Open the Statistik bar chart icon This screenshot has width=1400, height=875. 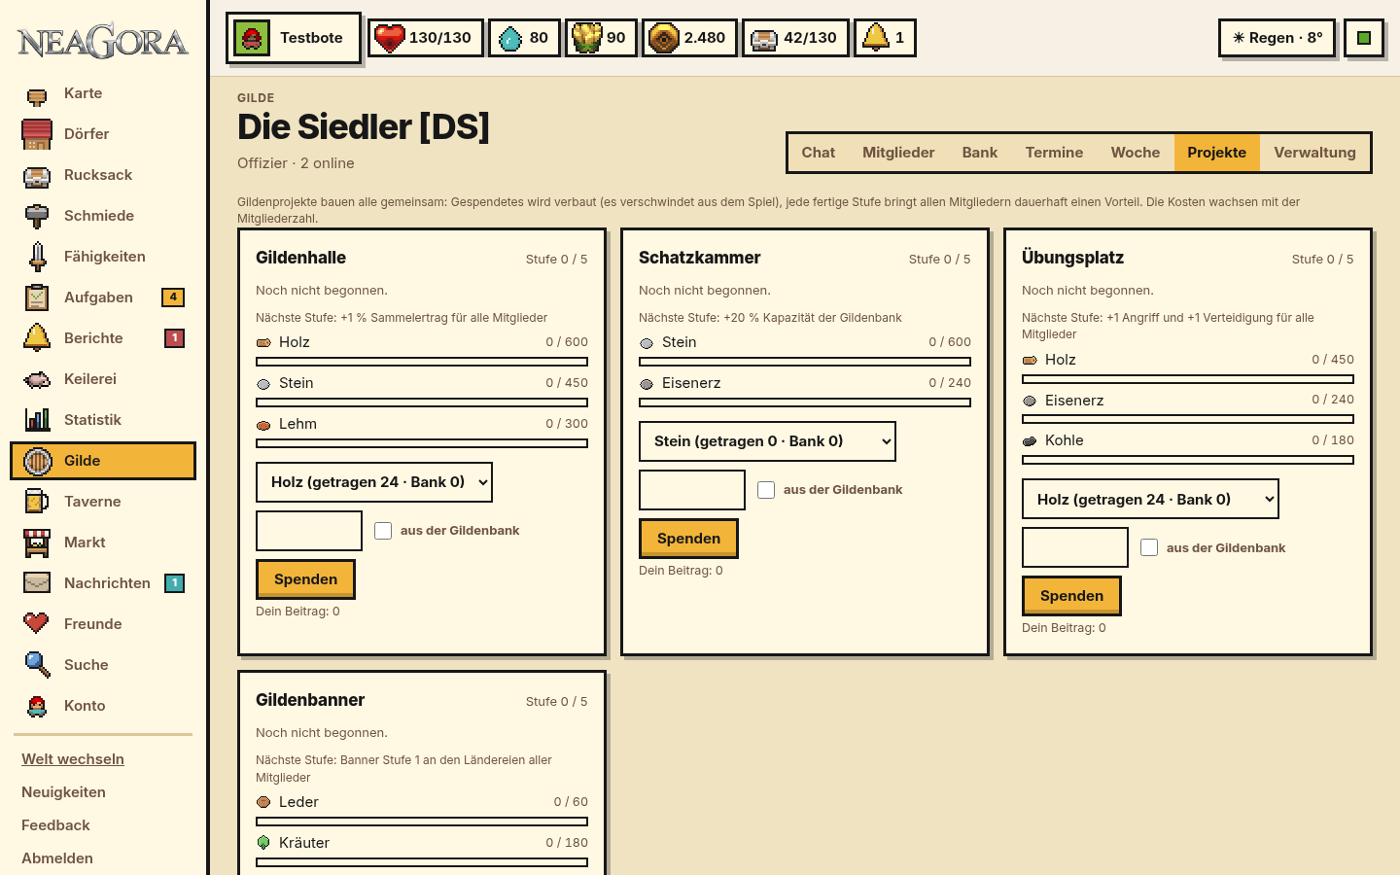(x=37, y=420)
